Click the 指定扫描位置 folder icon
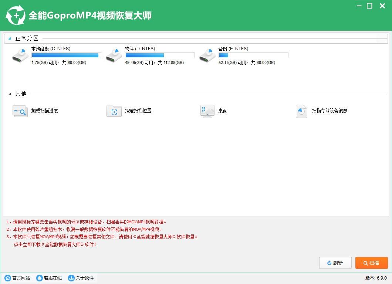 [x=114, y=111]
